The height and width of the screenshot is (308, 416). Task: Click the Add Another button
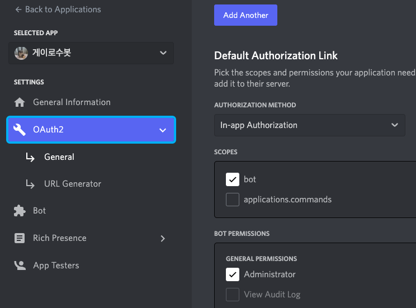tap(245, 15)
